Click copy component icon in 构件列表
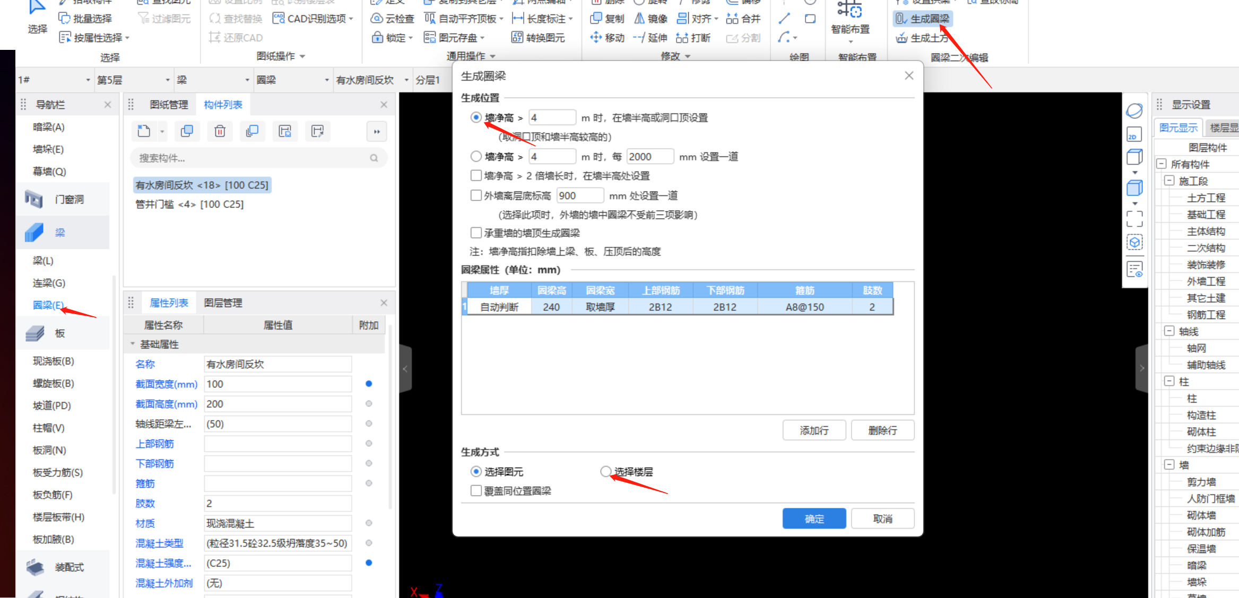This screenshot has height=598, width=1239. [x=187, y=131]
